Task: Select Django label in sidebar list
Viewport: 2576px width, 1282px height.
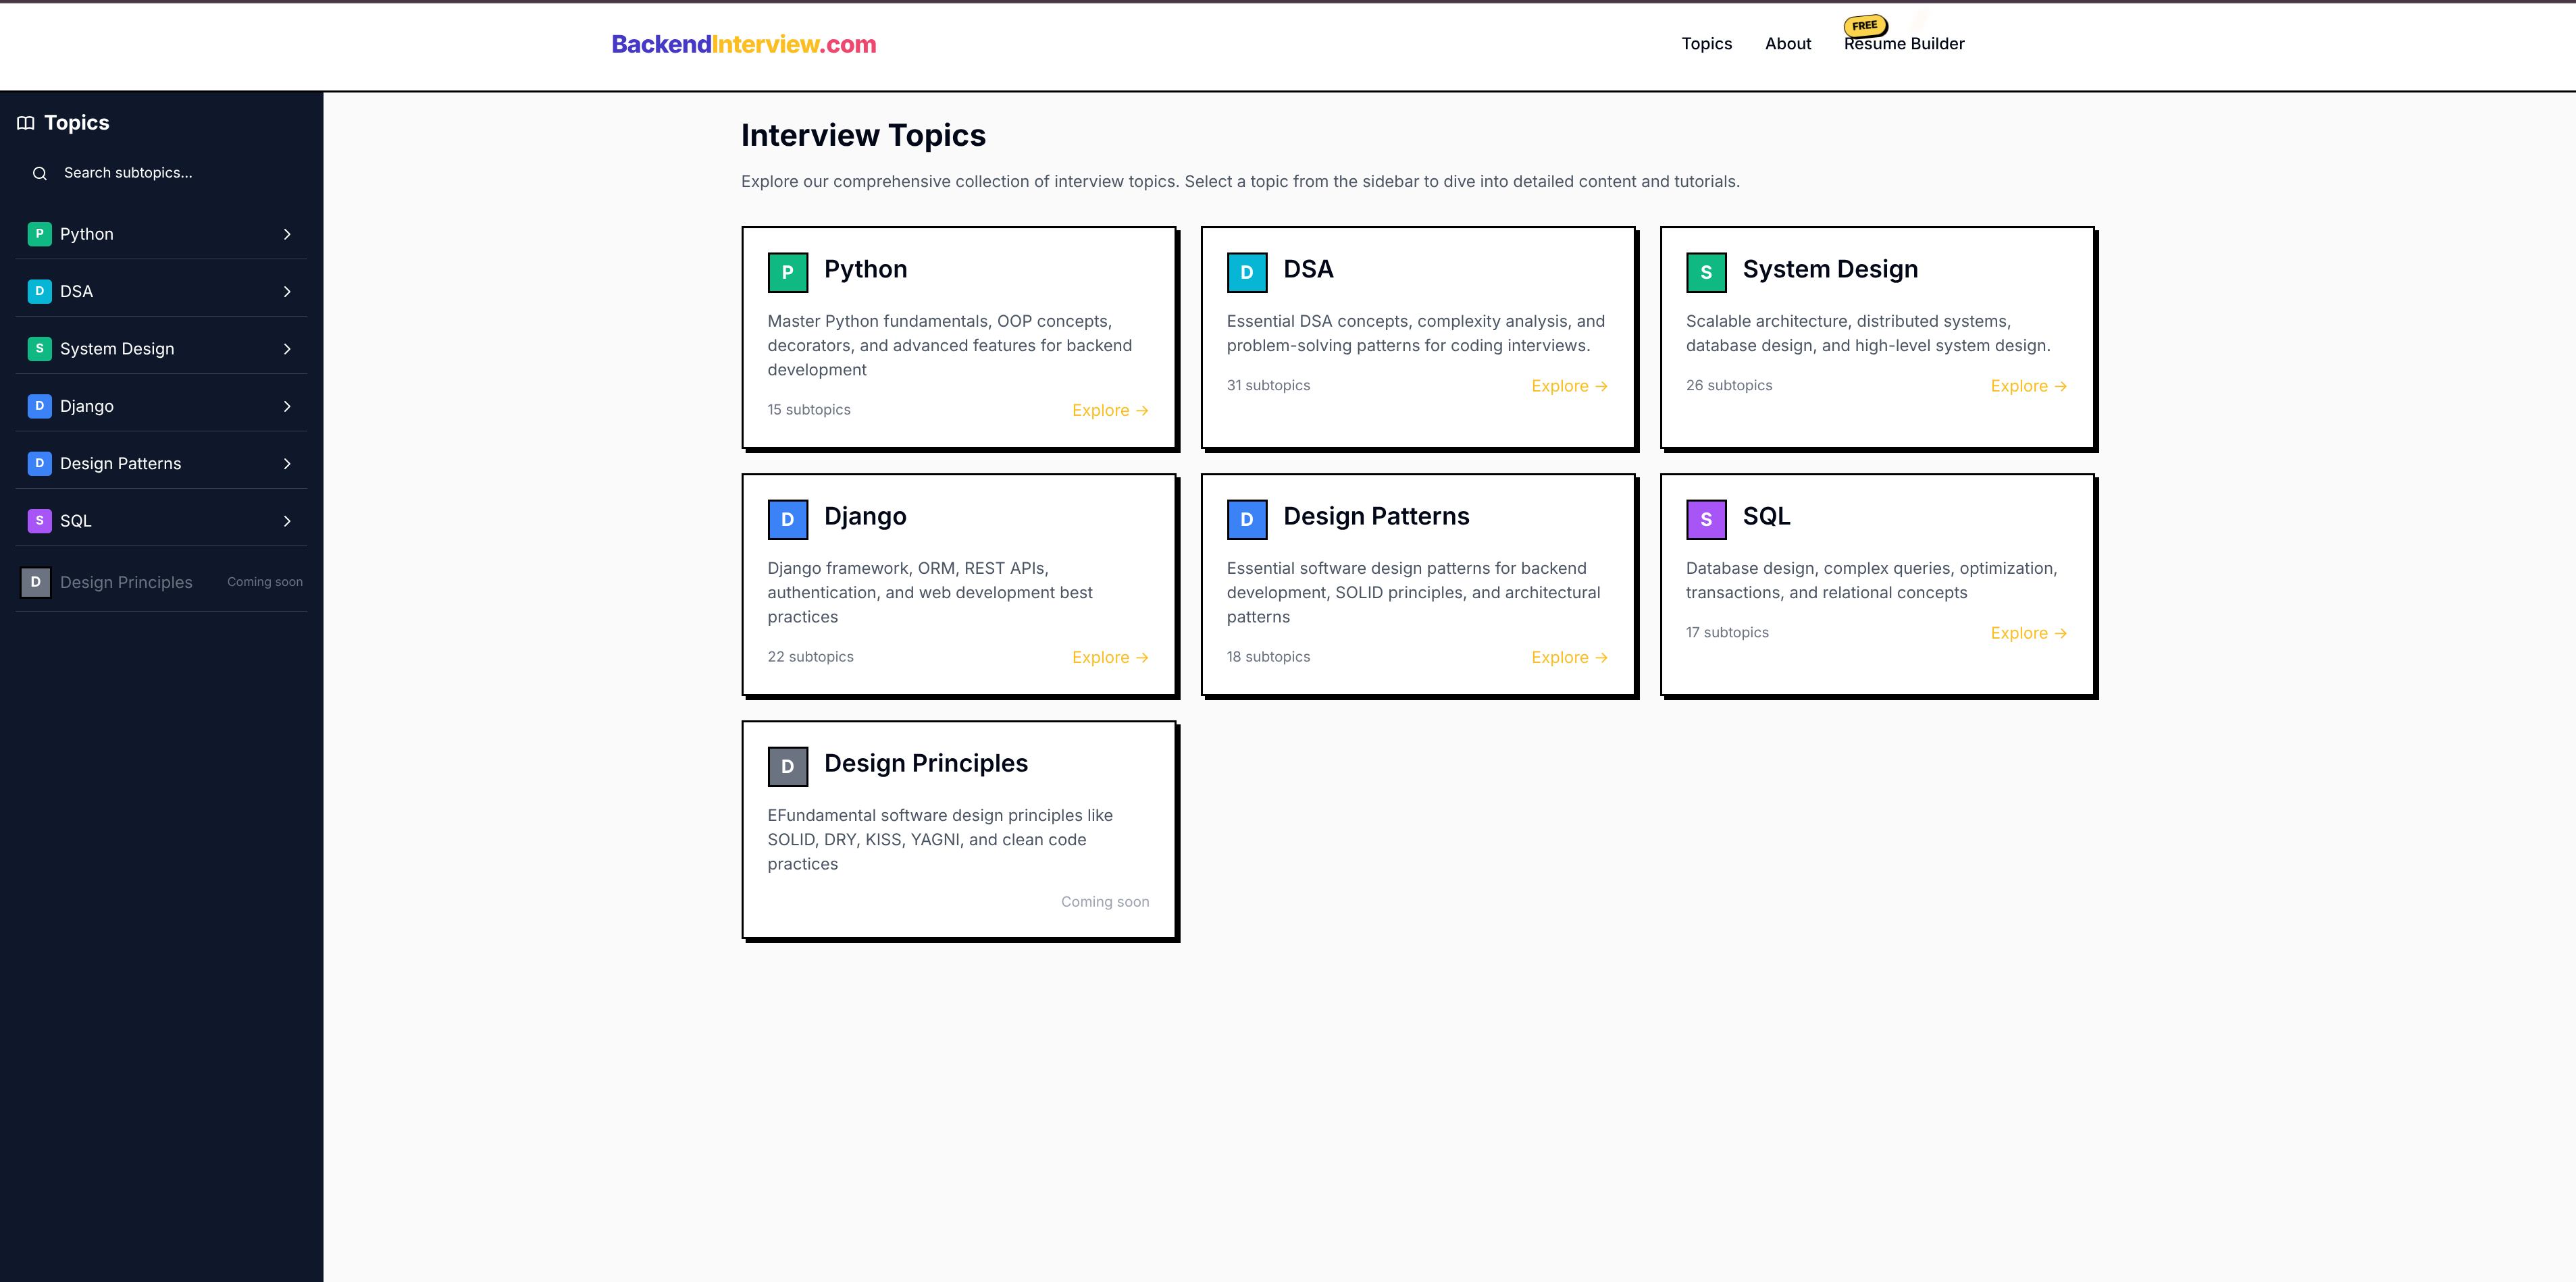Action: (x=87, y=406)
